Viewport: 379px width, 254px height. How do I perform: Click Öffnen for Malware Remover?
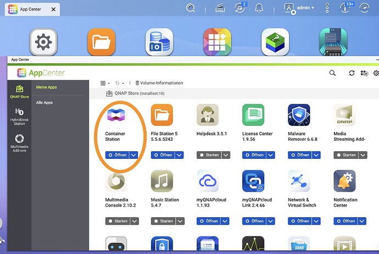300,155
